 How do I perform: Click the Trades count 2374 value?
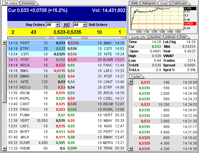tap(191, 61)
